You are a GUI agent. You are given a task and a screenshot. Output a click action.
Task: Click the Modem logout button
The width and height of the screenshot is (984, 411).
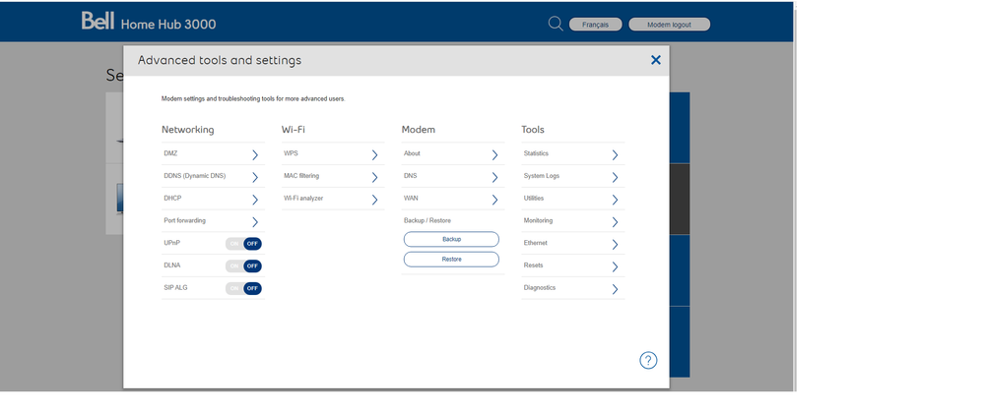click(669, 25)
